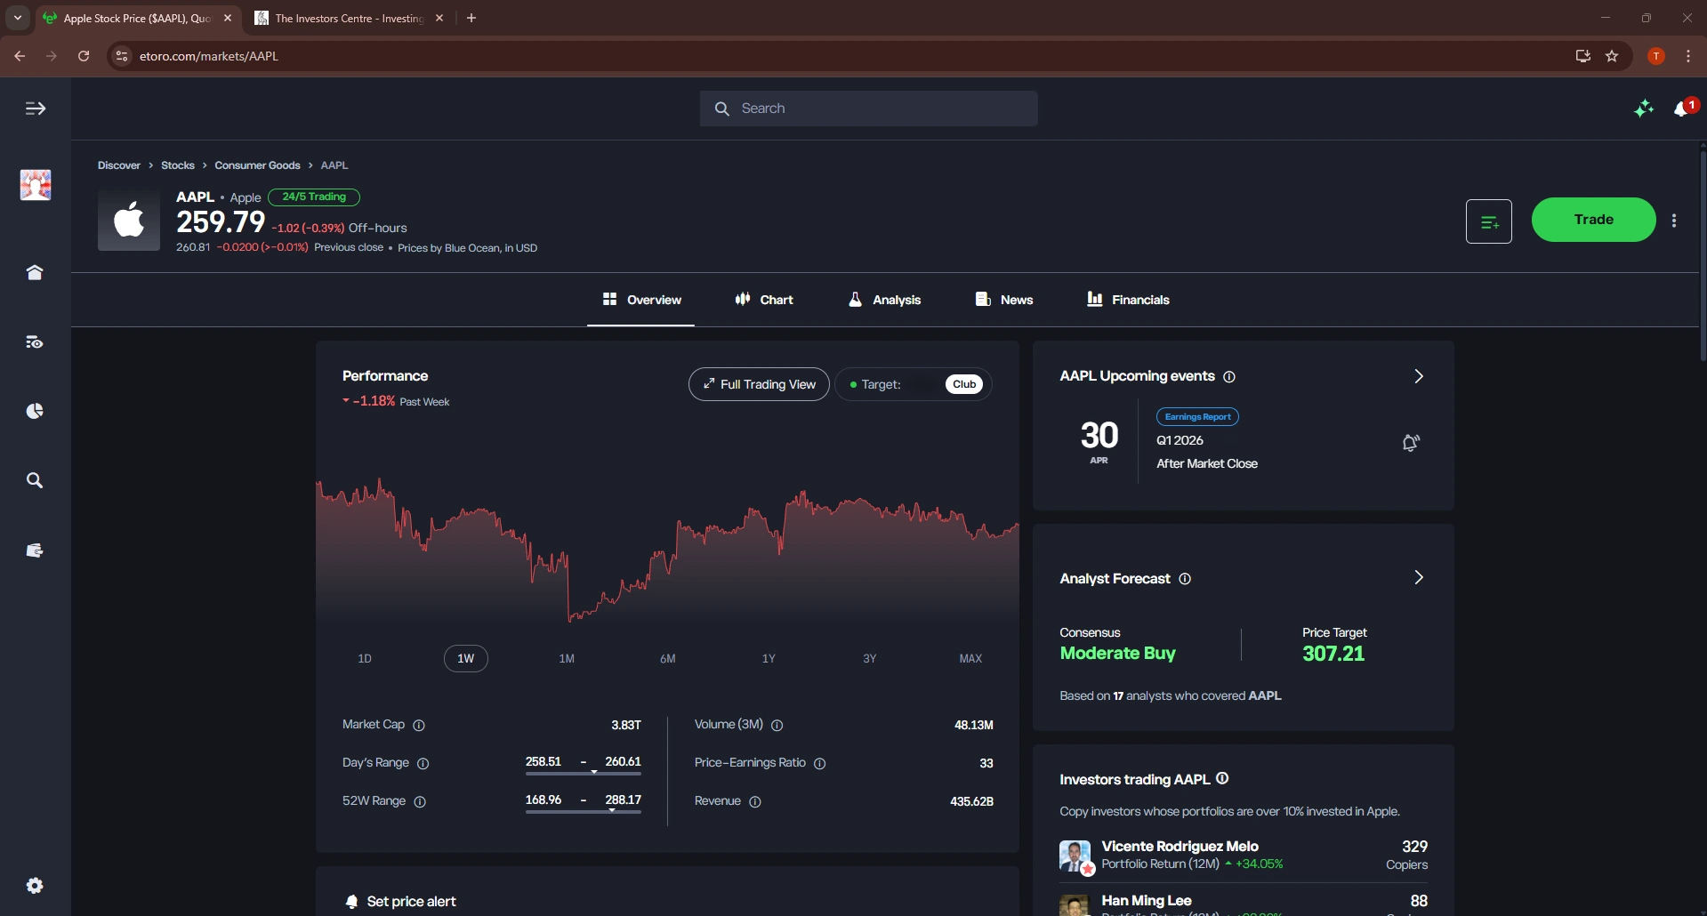This screenshot has height=916, width=1707.
Task: Click the etoro.com address bar URL
Action: (x=209, y=56)
